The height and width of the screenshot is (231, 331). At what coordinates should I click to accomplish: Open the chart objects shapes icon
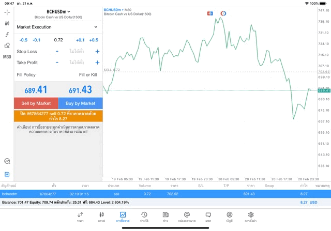[x=7, y=45]
